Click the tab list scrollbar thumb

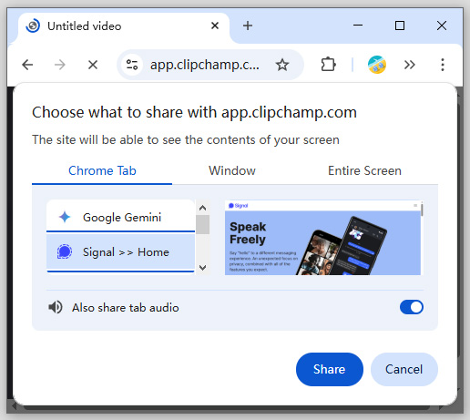(202, 224)
